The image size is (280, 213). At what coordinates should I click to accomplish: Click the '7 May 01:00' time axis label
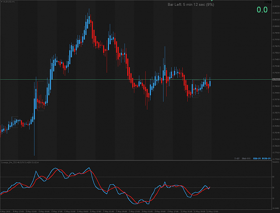click(109, 212)
